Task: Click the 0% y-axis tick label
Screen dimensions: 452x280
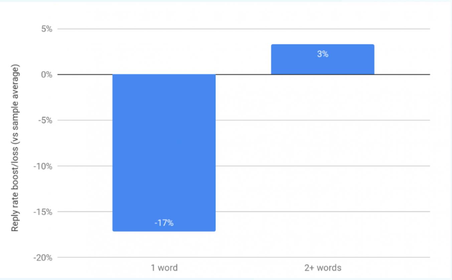Action: coord(47,75)
